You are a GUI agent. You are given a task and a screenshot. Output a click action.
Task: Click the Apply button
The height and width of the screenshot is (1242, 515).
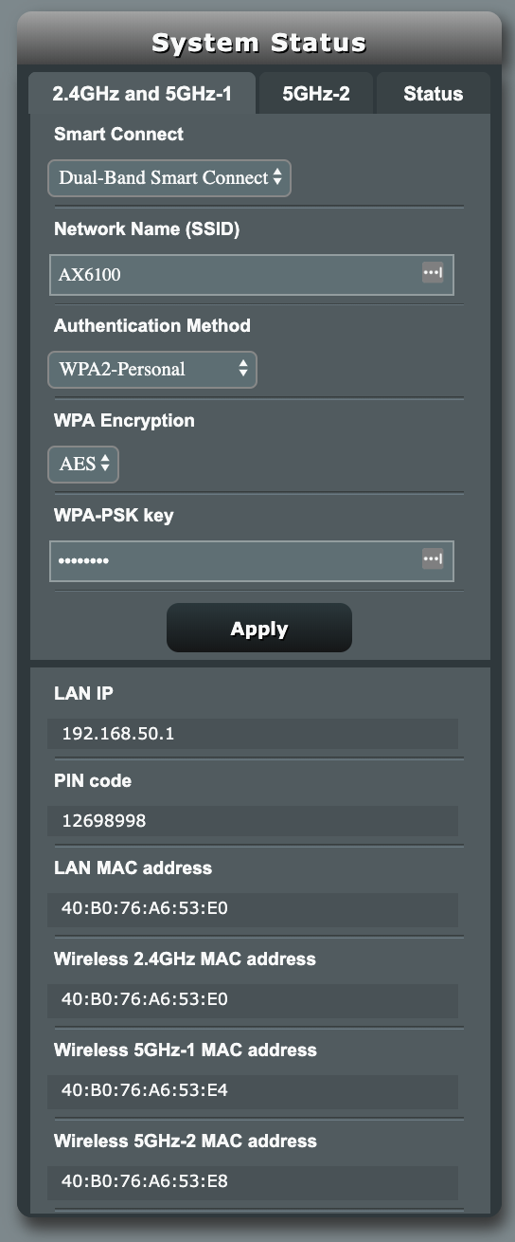tap(259, 629)
